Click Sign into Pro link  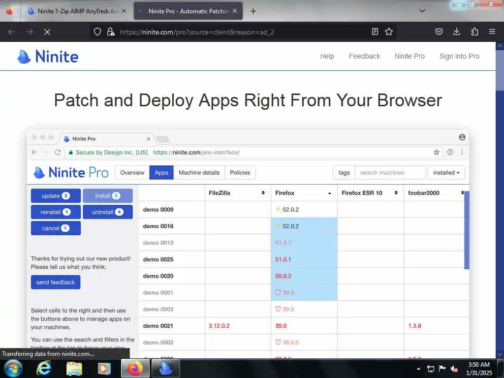[x=459, y=56]
